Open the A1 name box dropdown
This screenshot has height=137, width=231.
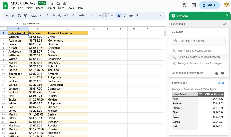pos(18,24)
